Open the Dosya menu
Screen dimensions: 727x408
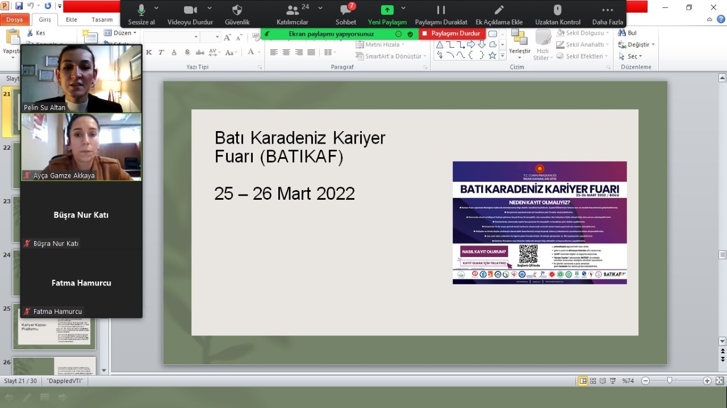point(15,19)
